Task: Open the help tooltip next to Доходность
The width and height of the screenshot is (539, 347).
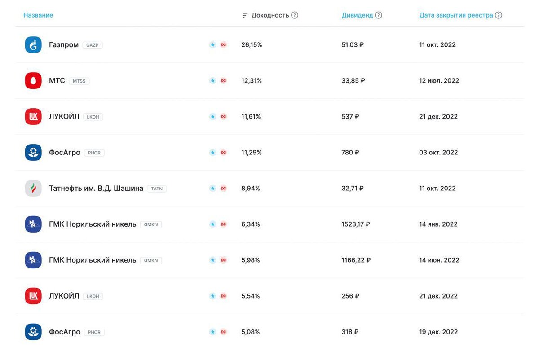Action: point(295,15)
